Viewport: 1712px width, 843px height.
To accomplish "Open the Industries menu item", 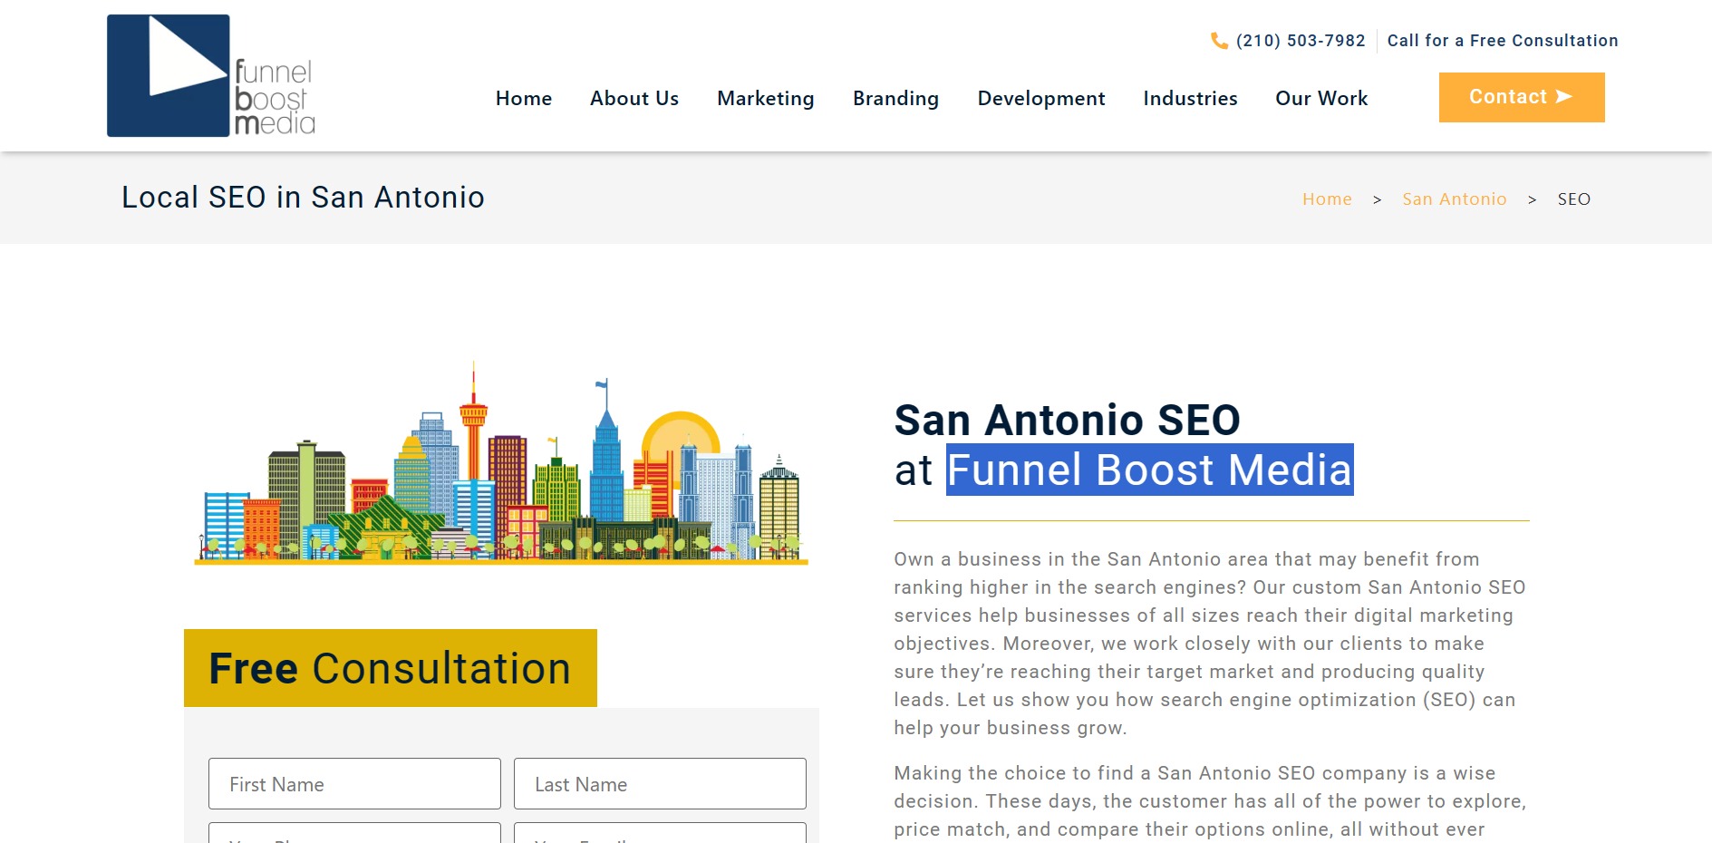I will point(1190,98).
